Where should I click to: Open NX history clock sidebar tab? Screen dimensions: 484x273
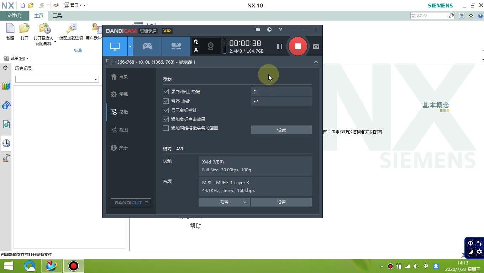click(x=6, y=143)
